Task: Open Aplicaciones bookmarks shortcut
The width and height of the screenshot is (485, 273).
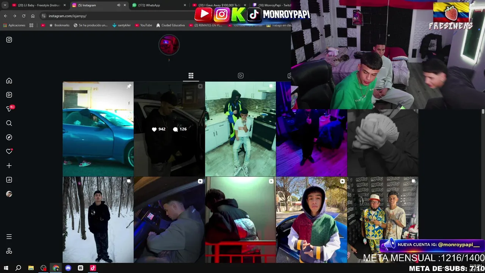Action: coord(14,25)
